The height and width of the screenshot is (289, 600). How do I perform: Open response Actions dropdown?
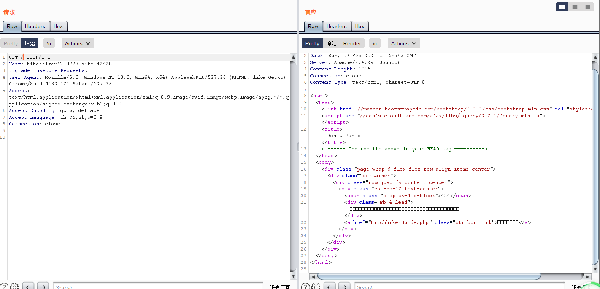[404, 43]
